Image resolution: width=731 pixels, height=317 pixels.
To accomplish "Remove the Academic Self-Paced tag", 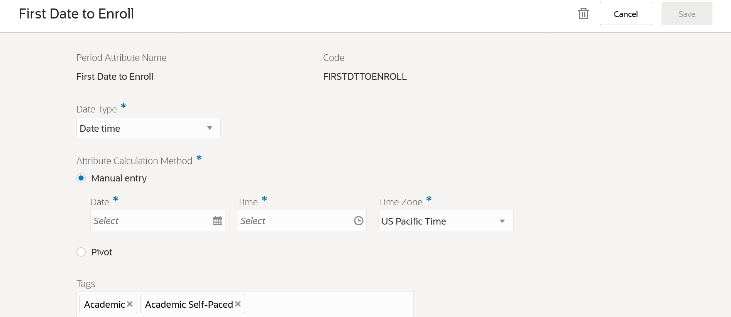I will [x=238, y=304].
